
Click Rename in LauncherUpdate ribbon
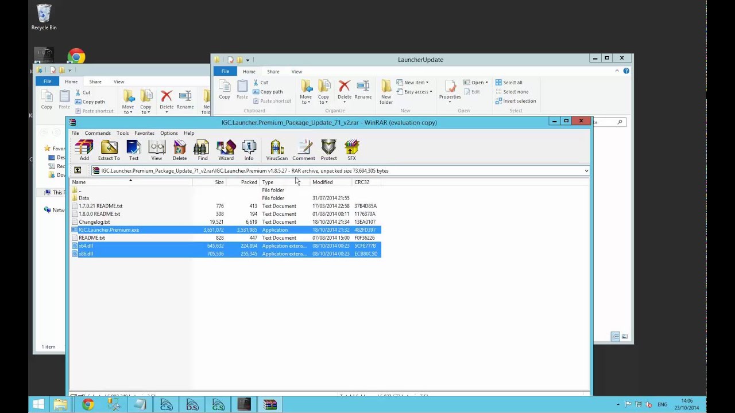tap(363, 90)
